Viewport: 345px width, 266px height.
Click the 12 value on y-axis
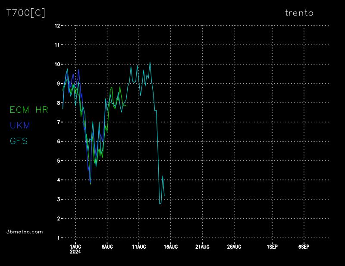pyautogui.click(x=57, y=25)
